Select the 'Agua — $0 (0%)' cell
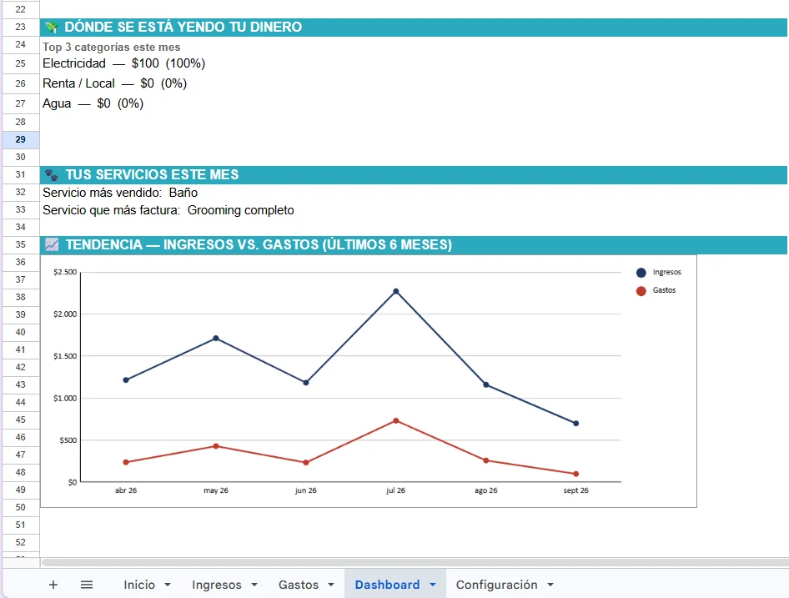 [x=93, y=103]
